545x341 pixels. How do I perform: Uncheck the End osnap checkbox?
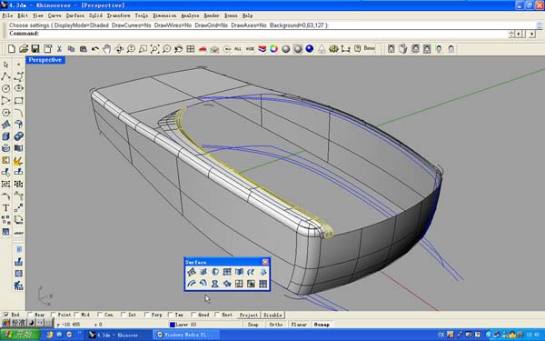tap(6, 315)
